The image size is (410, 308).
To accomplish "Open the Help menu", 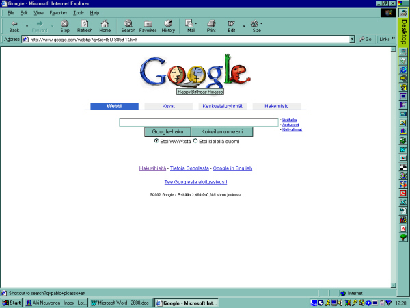I will coord(94,13).
